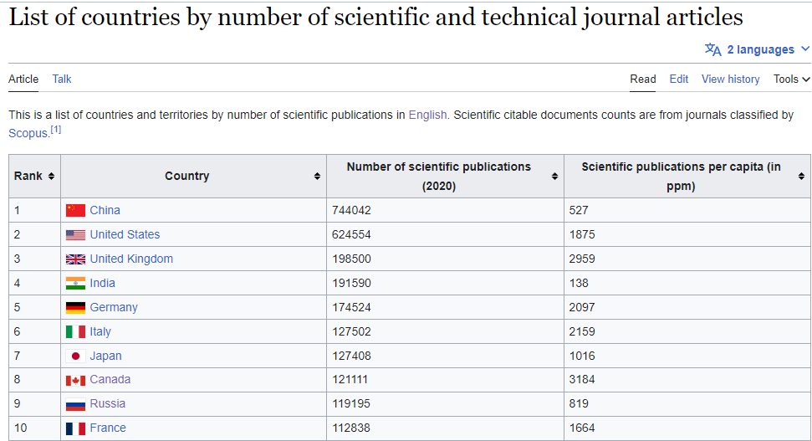Image resolution: width=812 pixels, height=441 pixels.
Task: Click France's publication count 112838
Action: (x=351, y=428)
